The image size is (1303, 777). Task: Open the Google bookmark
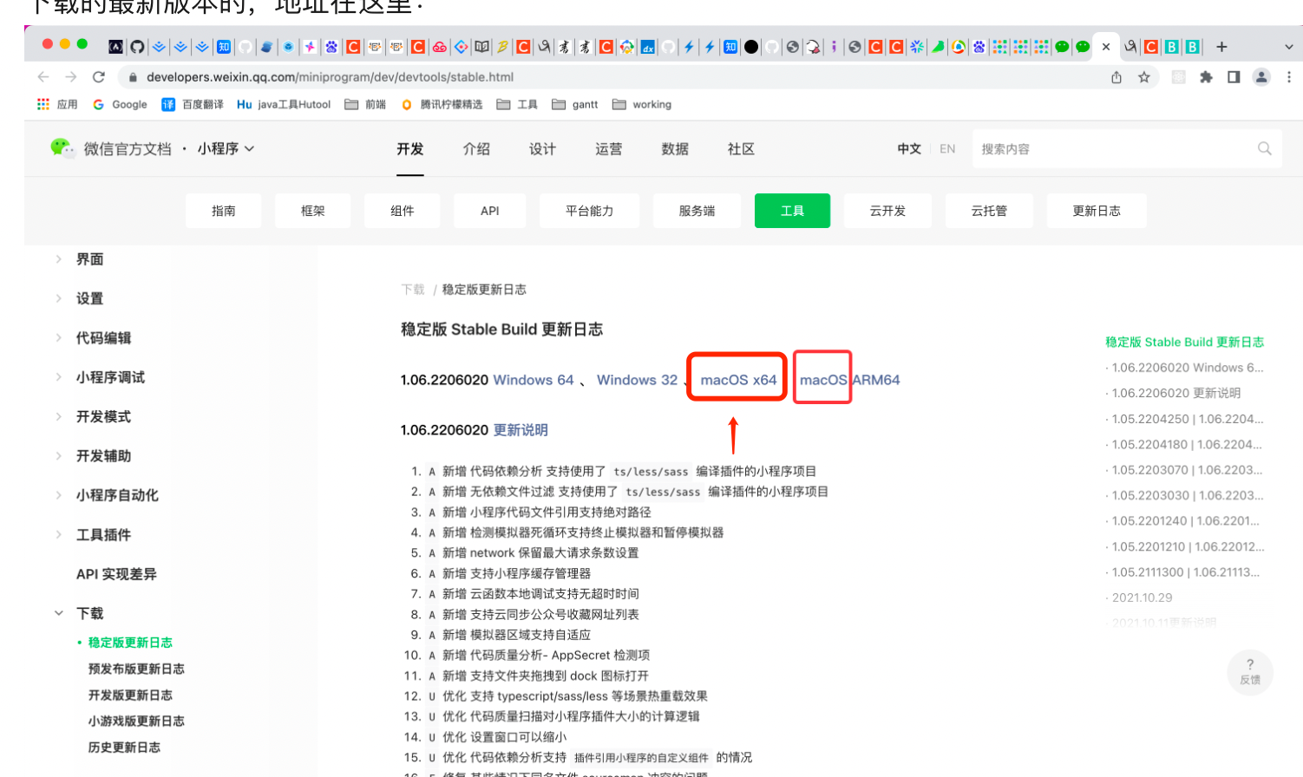point(121,104)
